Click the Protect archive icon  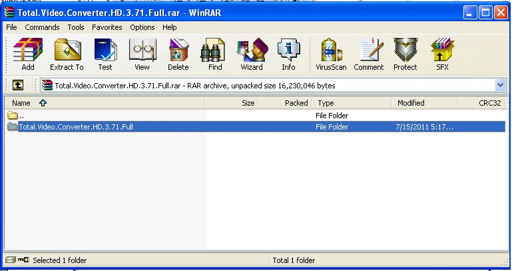[x=405, y=54]
